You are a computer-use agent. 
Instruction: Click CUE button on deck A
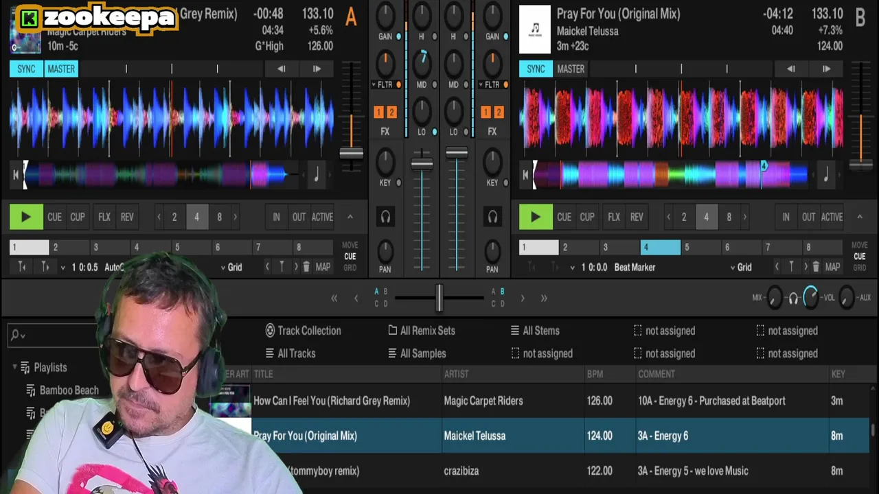[54, 217]
